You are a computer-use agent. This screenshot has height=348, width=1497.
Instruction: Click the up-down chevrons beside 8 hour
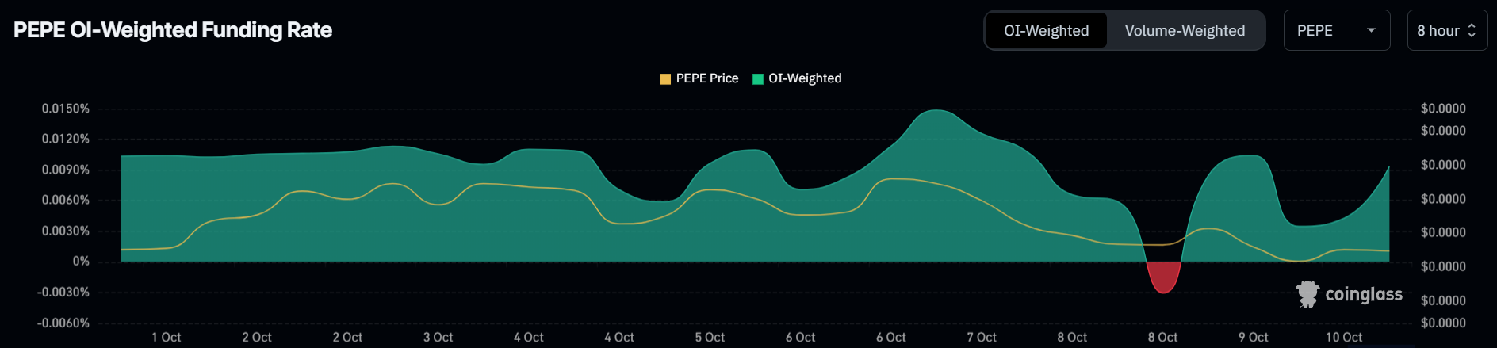click(1472, 31)
